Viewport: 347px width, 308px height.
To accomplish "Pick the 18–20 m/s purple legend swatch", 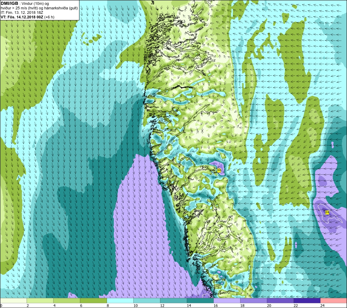I will [253, 300].
